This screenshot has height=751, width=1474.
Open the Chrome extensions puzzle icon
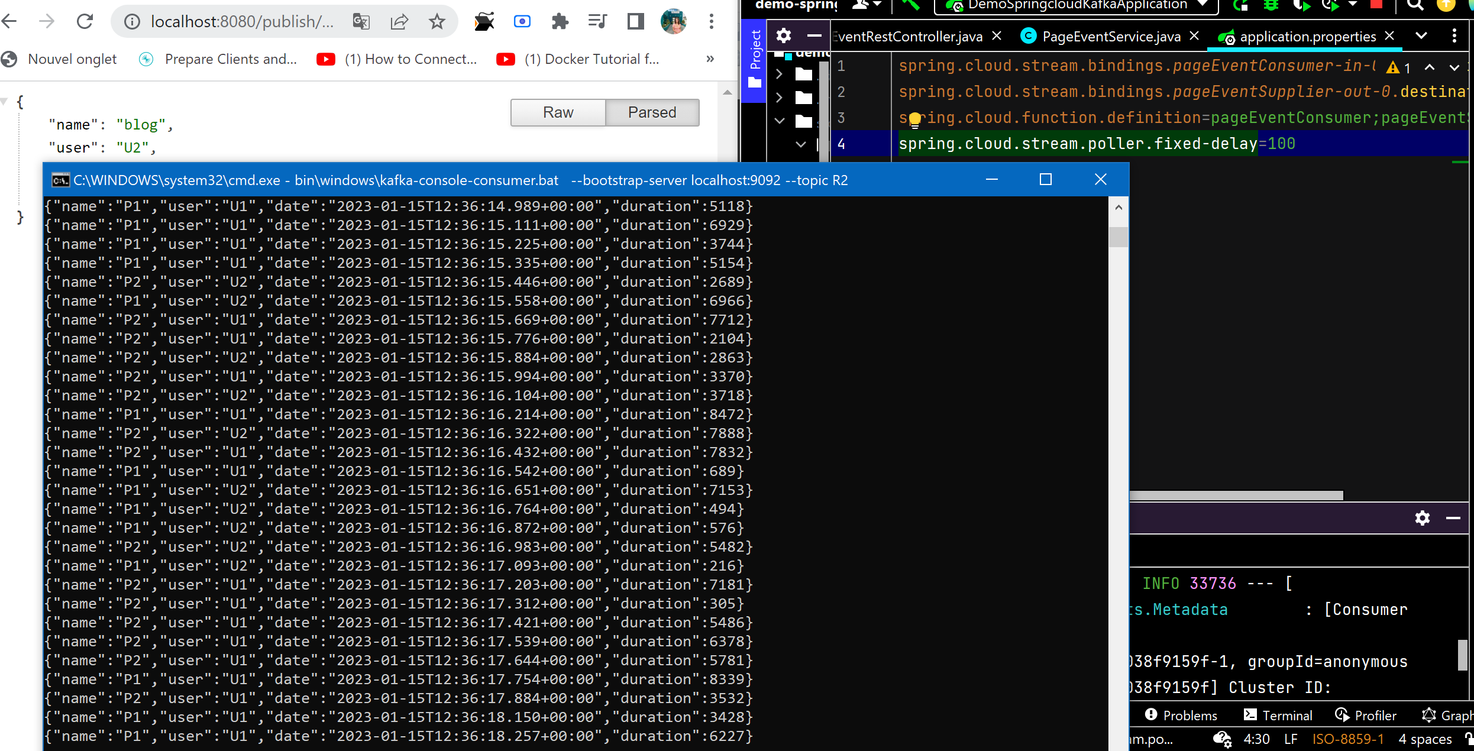560,22
